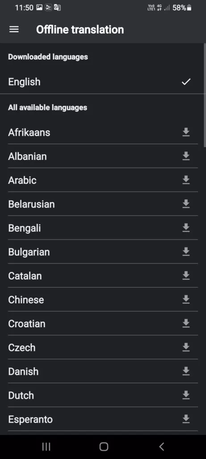Download the Chinese offline language

186,300
